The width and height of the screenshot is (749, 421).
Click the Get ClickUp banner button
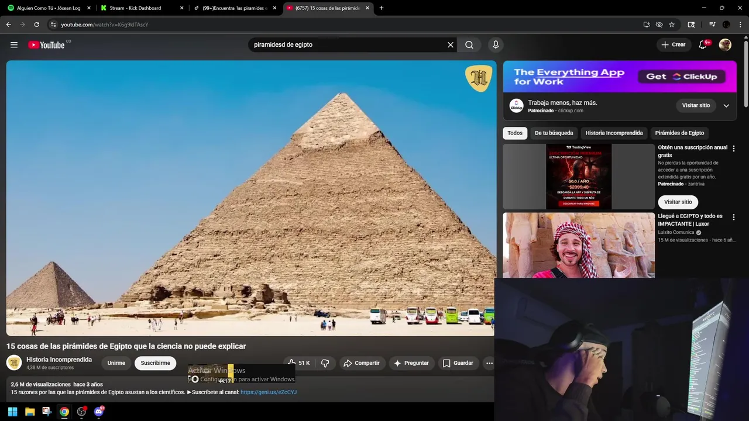click(x=682, y=77)
